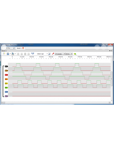The image size is (114, 148).
Task: Click the zoom-to-fit toolbar icon
Action: click(25, 54)
